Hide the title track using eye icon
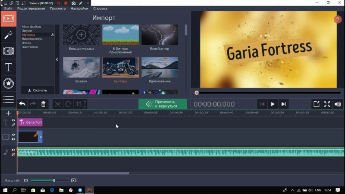The image size is (345, 194). pos(13,120)
